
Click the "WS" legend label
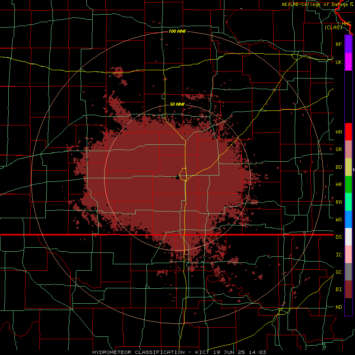[338, 219]
